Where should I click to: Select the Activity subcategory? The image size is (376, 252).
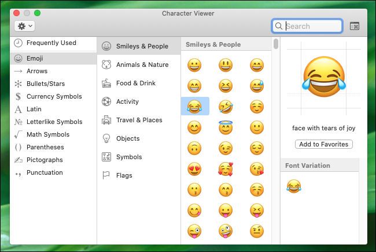tap(139, 101)
